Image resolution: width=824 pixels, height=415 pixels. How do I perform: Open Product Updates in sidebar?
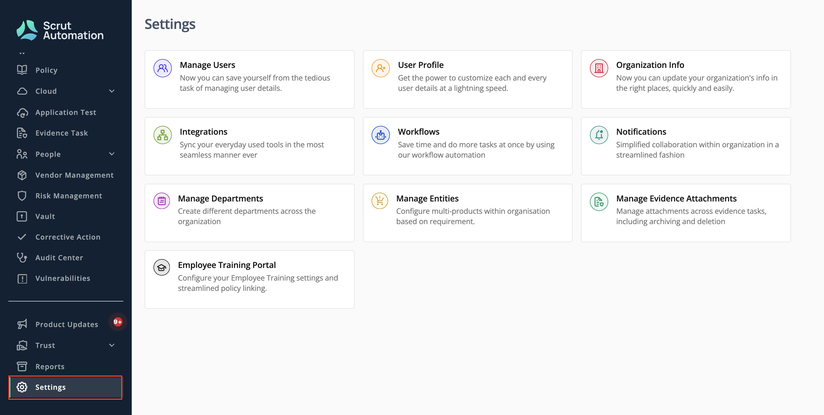point(67,324)
